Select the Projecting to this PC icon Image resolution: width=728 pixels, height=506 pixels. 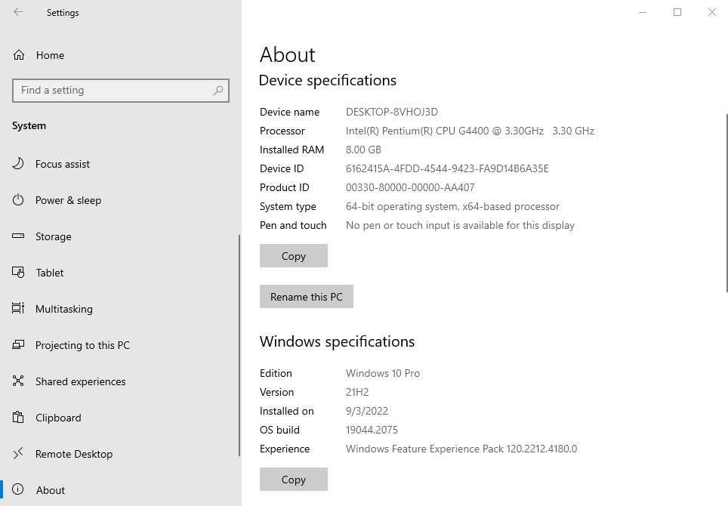(18, 344)
